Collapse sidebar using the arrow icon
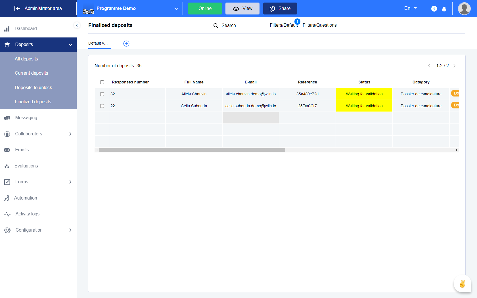This screenshot has height=298, width=477. click(x=77, y=25)
